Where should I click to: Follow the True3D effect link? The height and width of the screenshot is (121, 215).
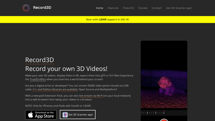[38, 79]
